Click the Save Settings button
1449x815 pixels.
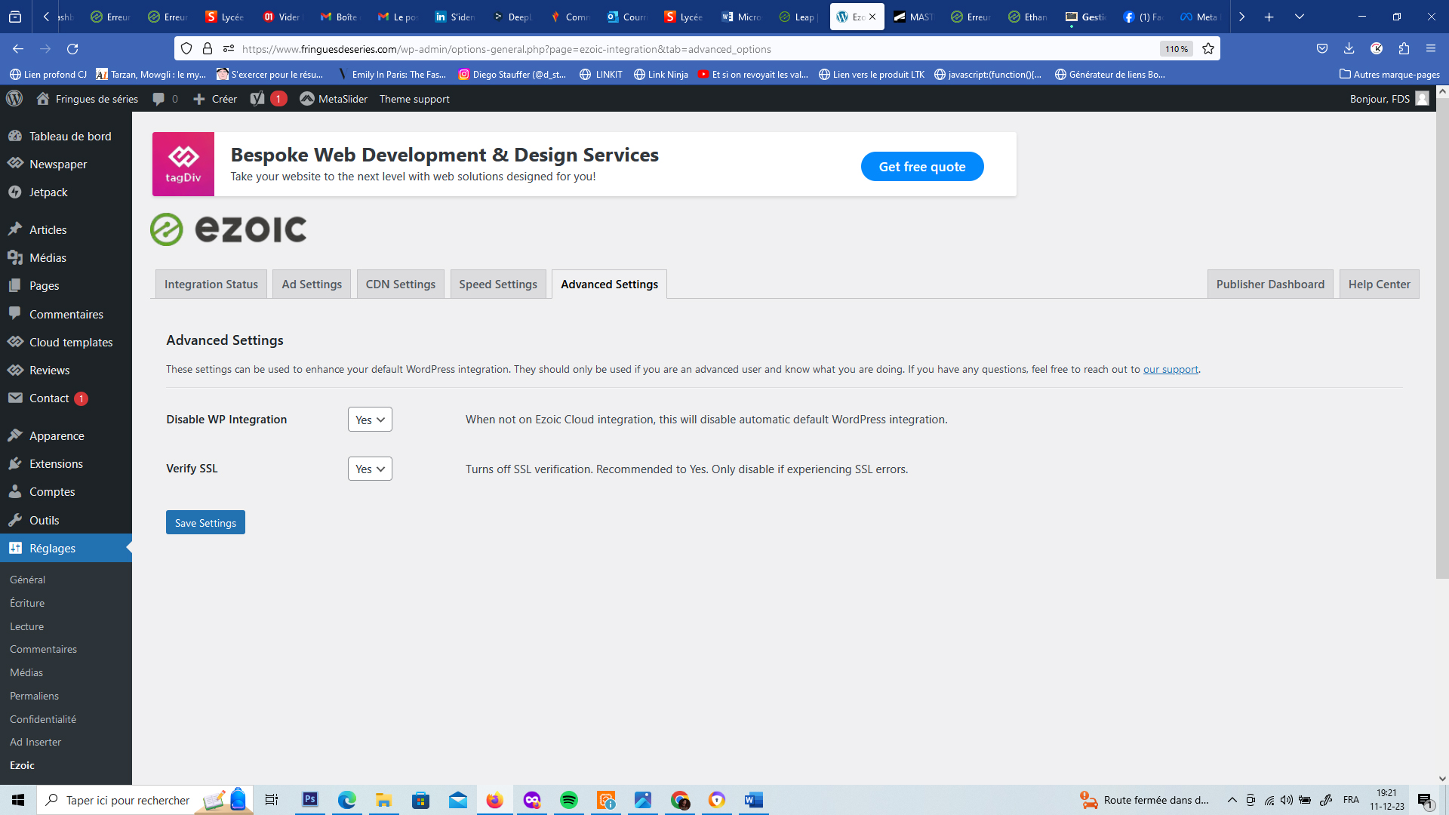point(205,522)
